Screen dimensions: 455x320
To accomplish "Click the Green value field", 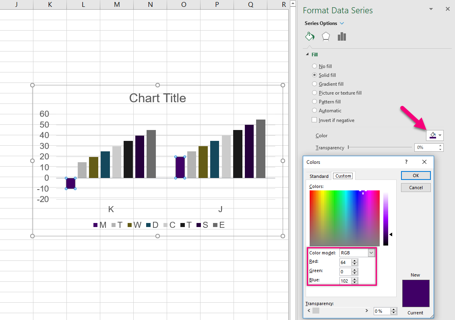I will [x=345, y=272].
